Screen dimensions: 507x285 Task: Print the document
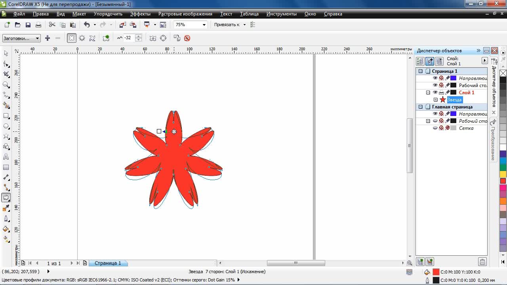point(38,25)
